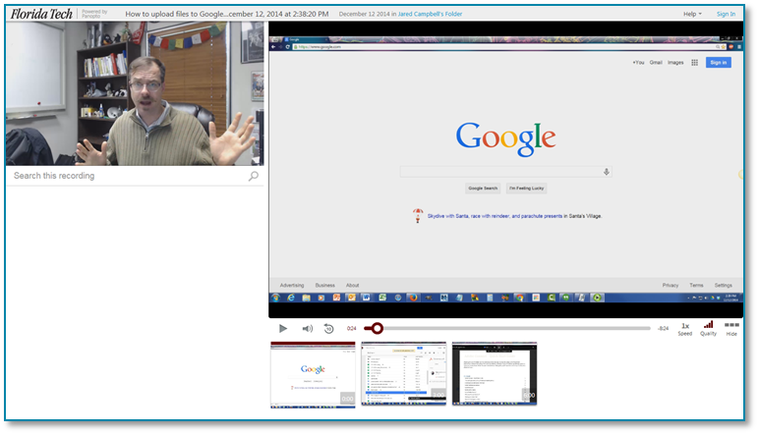
Task: Click the playback position handle
Action: (x=378, y=329)
